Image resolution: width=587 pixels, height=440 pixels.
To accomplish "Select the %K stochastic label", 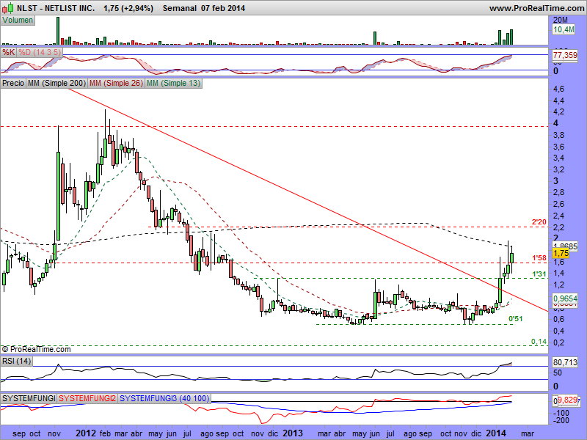I will point(9,52).
